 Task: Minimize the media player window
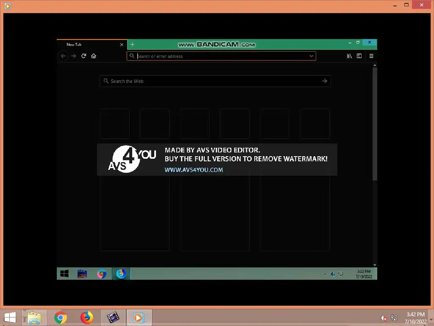395,5
